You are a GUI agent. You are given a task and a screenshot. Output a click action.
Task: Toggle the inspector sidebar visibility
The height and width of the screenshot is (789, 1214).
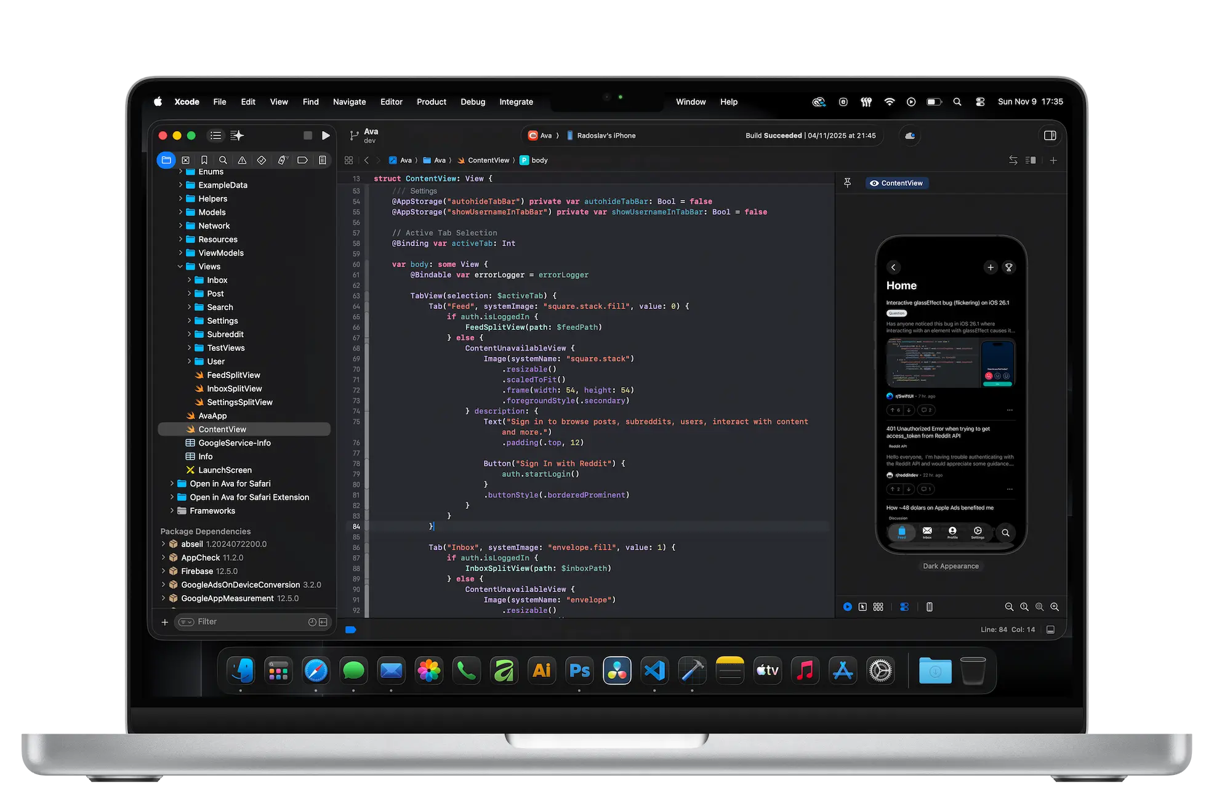pos(1050,135)
